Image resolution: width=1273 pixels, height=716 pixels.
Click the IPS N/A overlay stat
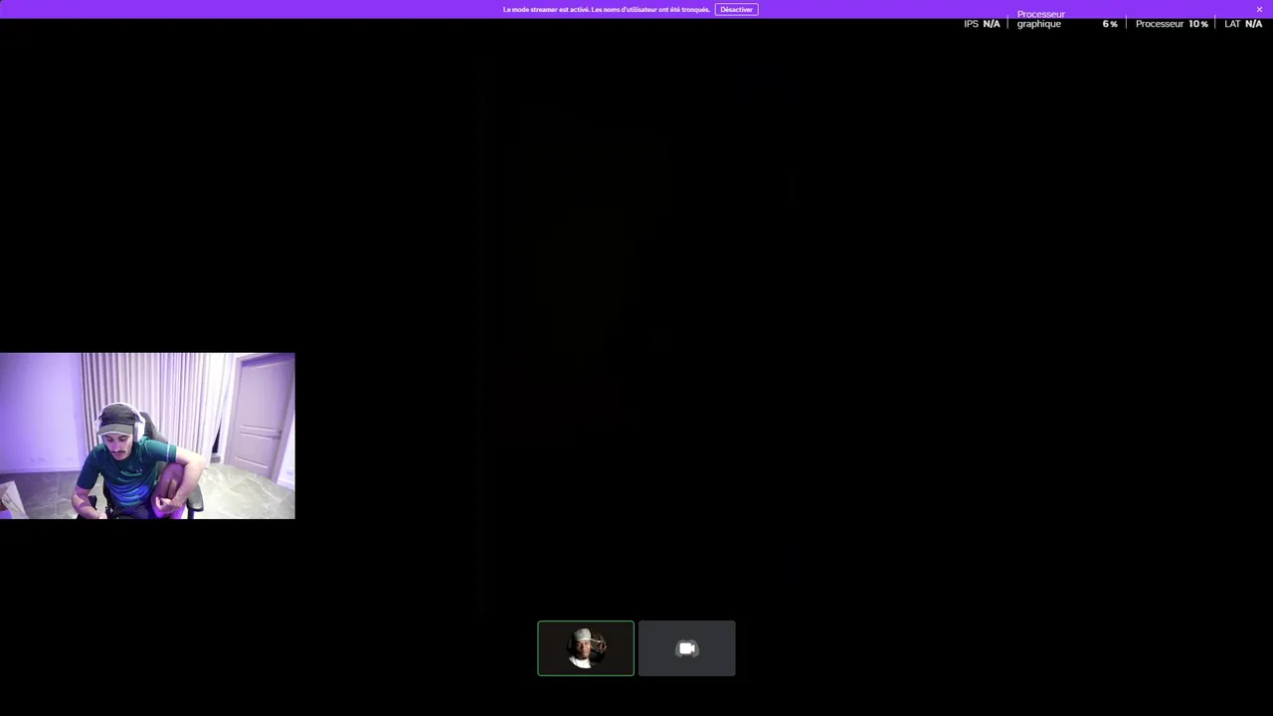point(982,24)
